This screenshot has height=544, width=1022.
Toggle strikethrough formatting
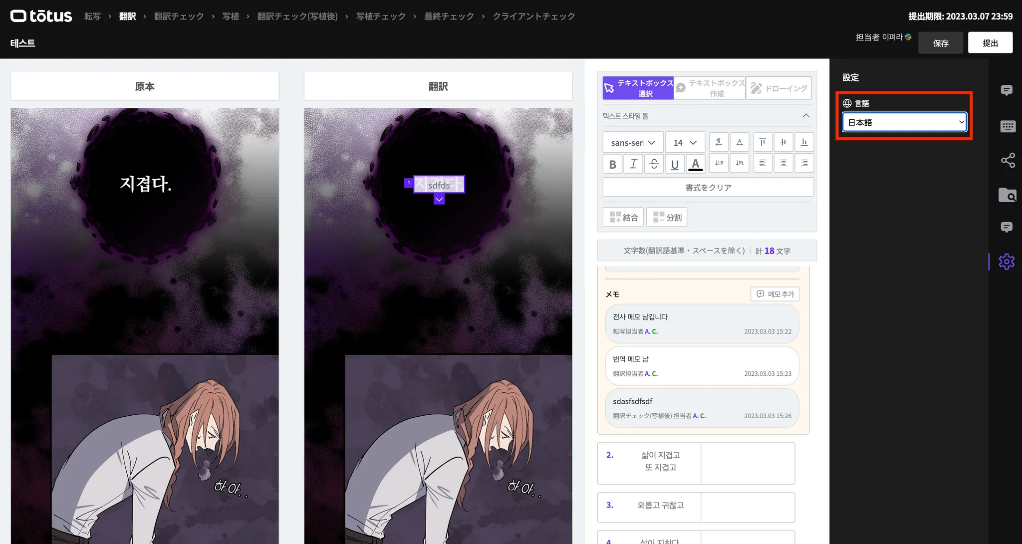pyautogui.click(x=654, y=164)
